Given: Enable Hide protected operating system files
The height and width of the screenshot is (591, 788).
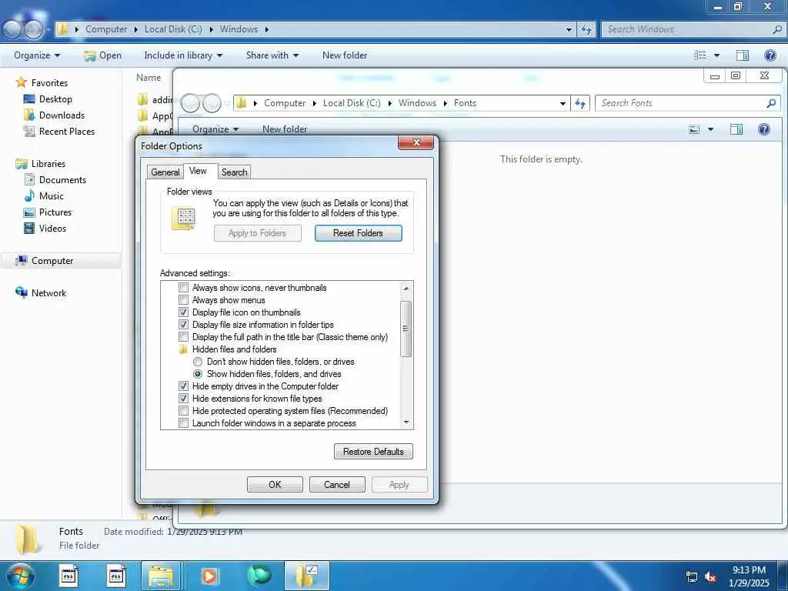Looking at the screenshot, I should (x=183, y=411).
